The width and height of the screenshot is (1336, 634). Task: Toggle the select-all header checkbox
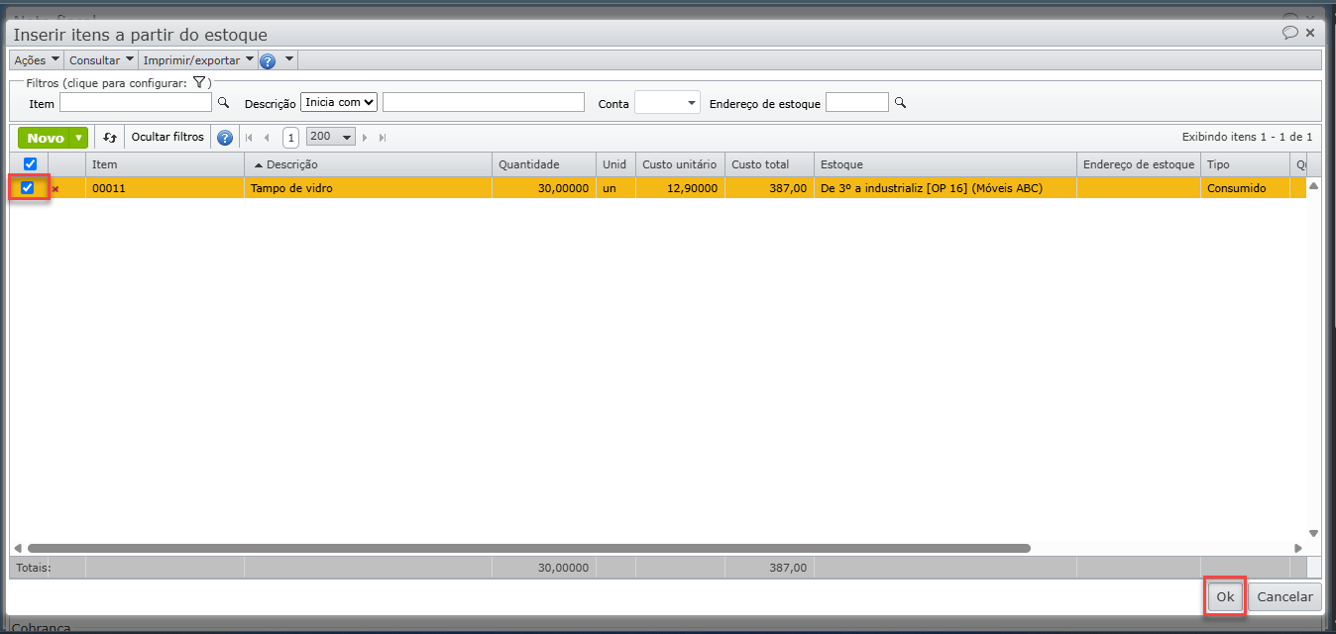(x=30, y=164)
